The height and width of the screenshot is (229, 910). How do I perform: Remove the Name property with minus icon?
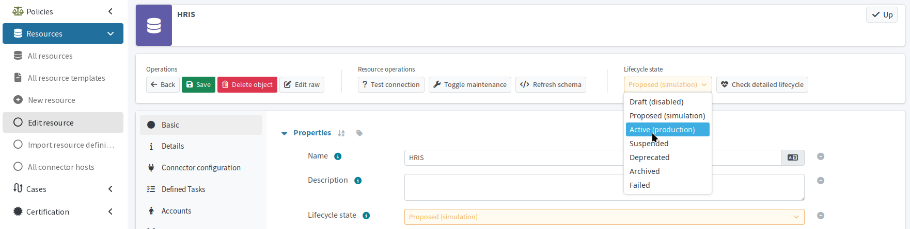point(821,156)
